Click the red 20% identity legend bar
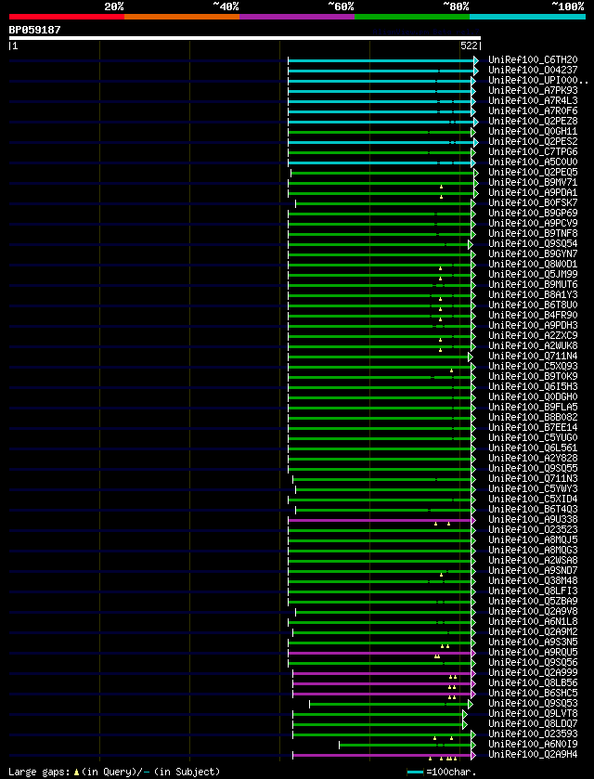594x779 pixels. click(x=67, y=17)
